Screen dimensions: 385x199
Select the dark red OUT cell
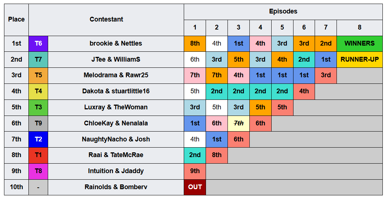pos(195,187)
